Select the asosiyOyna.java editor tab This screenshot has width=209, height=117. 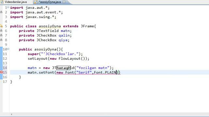click(x=50, y=2)
